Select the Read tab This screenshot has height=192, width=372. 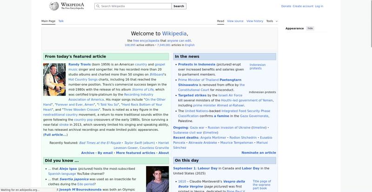(220, 21)
